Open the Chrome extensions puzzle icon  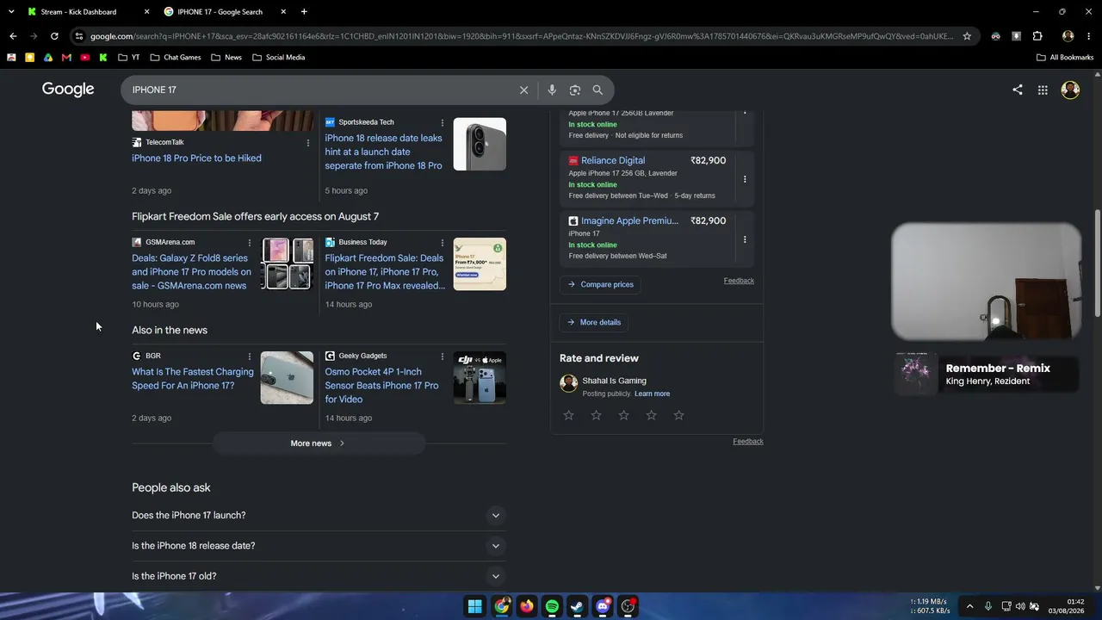pos(1037,36)
